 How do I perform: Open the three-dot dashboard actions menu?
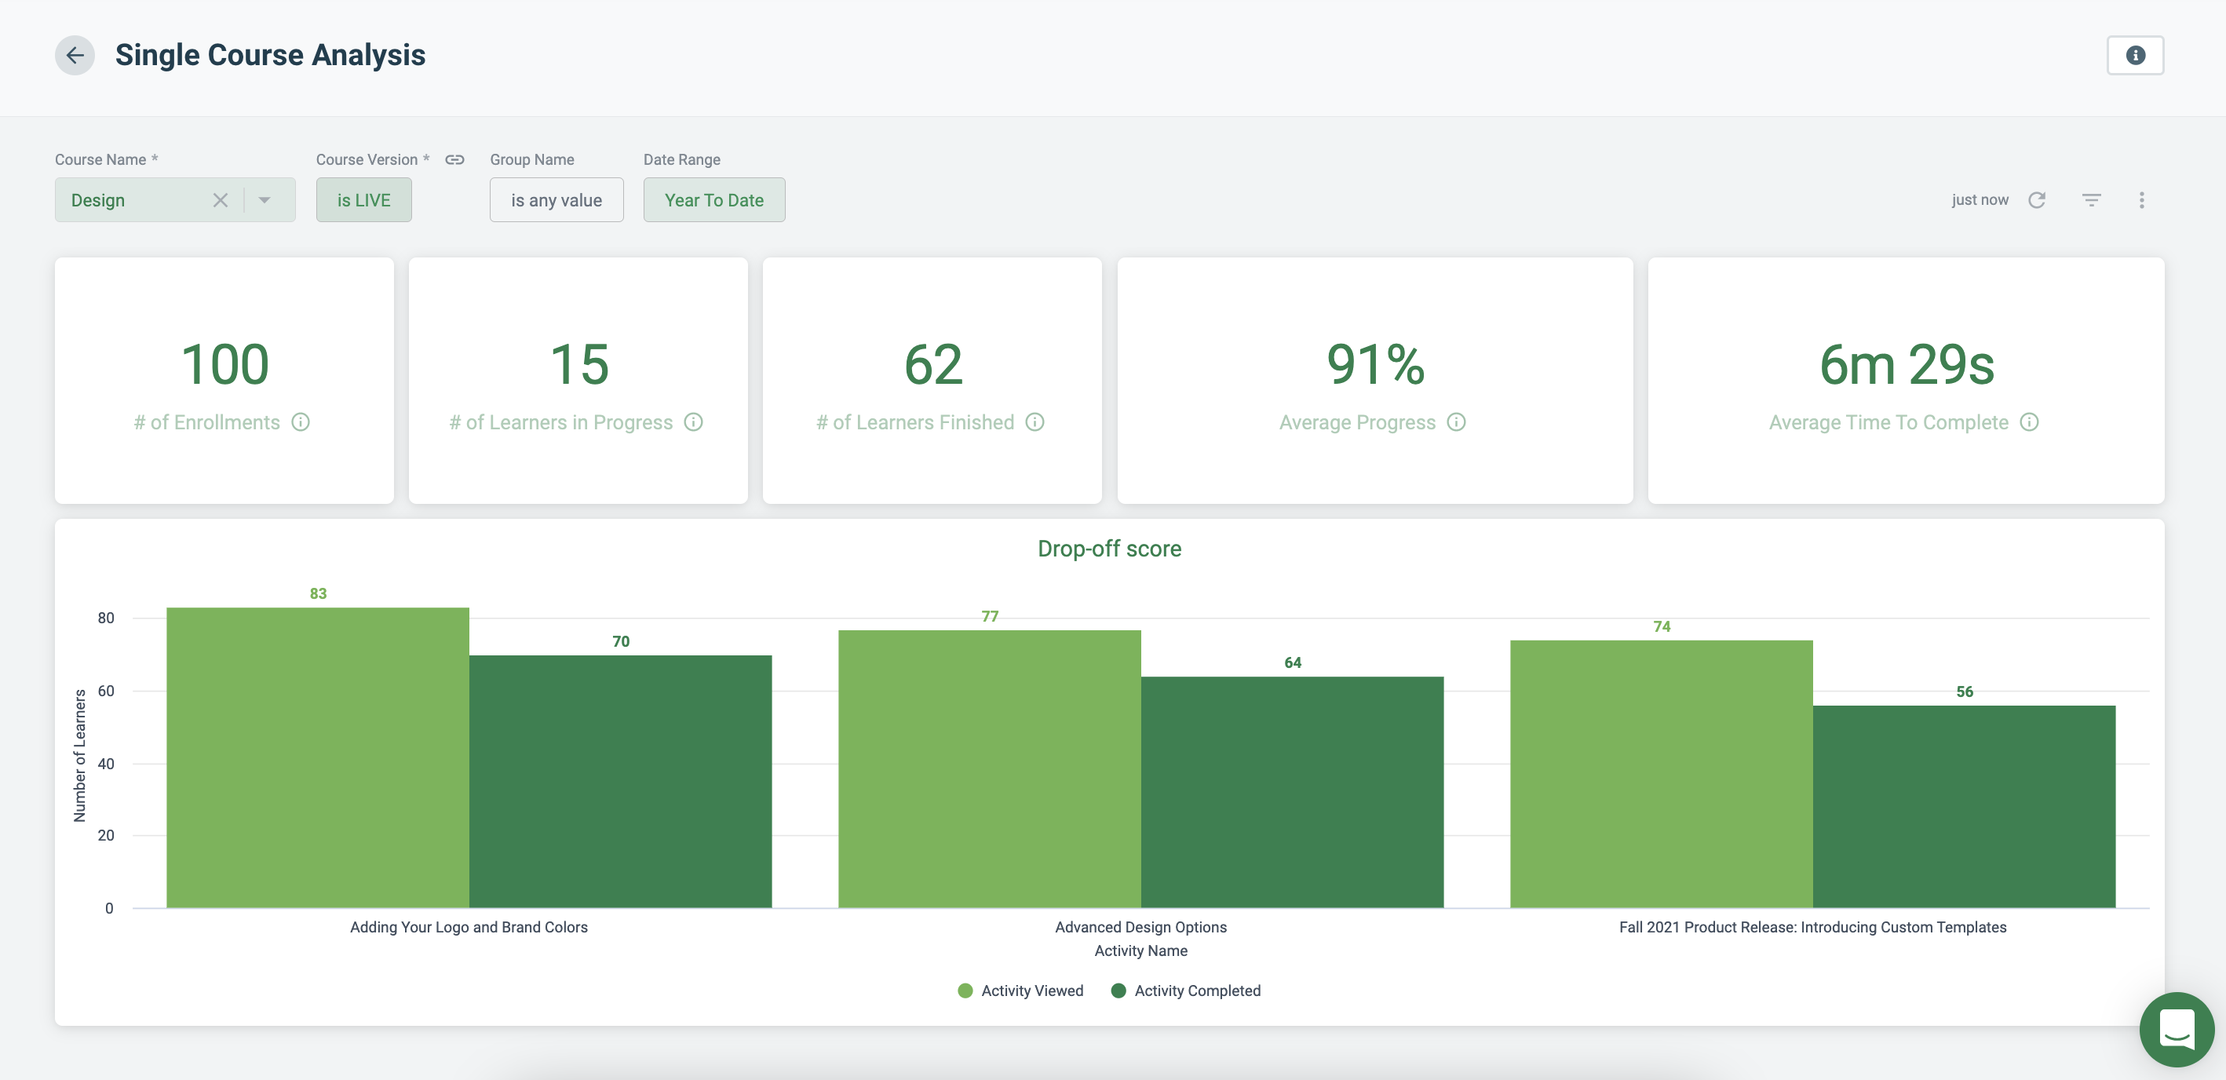pos(2141,200)
